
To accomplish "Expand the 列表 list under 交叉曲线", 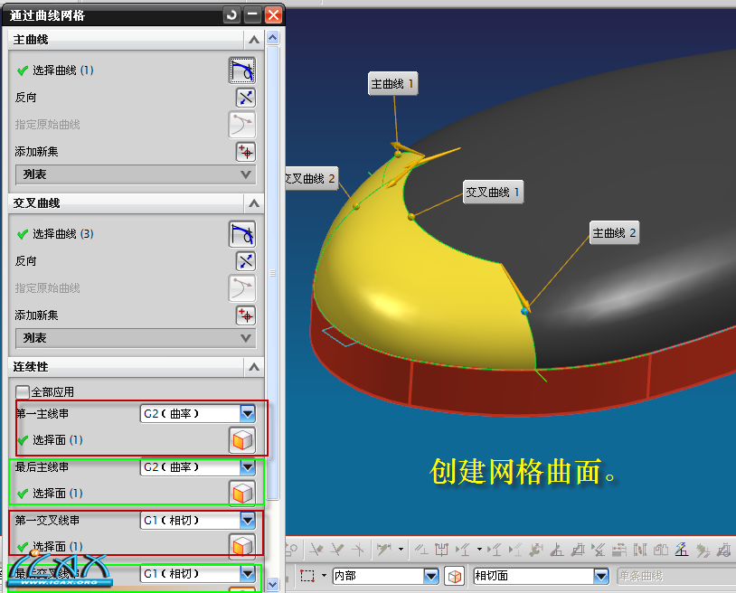I will (137, 338).
